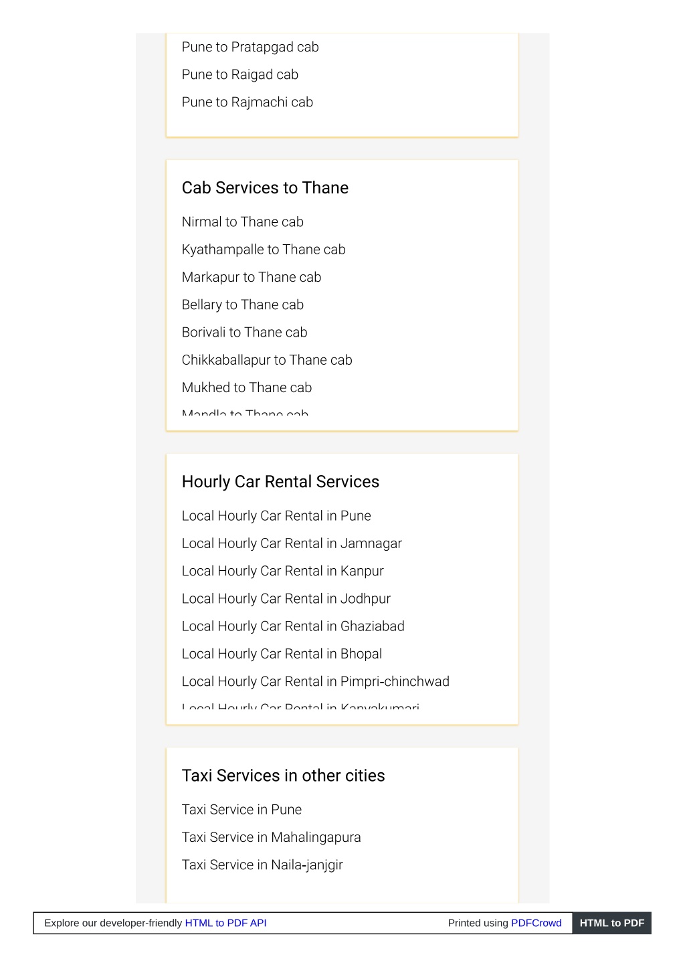Viewport: 685px width, 969px height.
Task: Select Mukhed to Thane cab
Action: 247,387
